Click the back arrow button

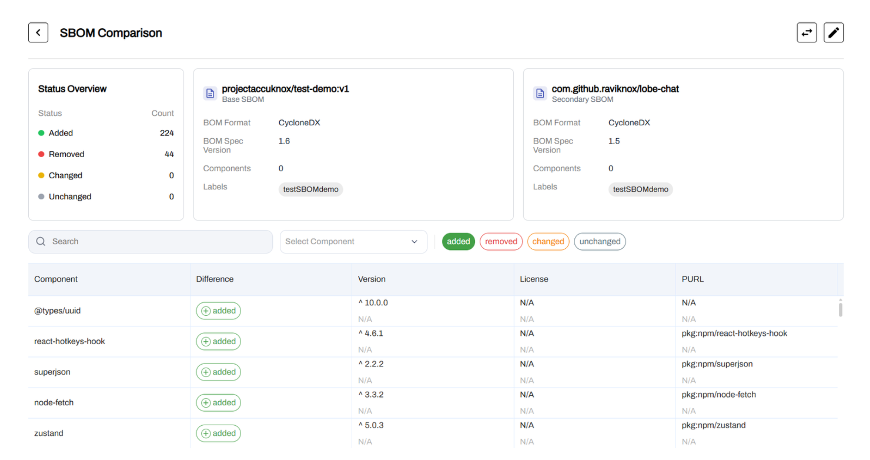(x=38, y=32)
